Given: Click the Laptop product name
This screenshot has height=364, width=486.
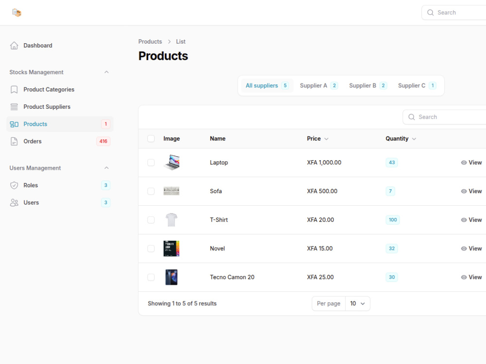Looking at the screenshot, I should [219, 163].
